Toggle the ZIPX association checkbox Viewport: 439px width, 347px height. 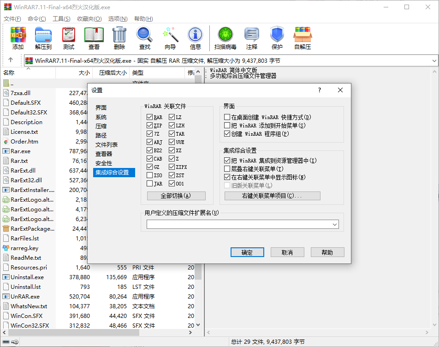click(172, 167)
